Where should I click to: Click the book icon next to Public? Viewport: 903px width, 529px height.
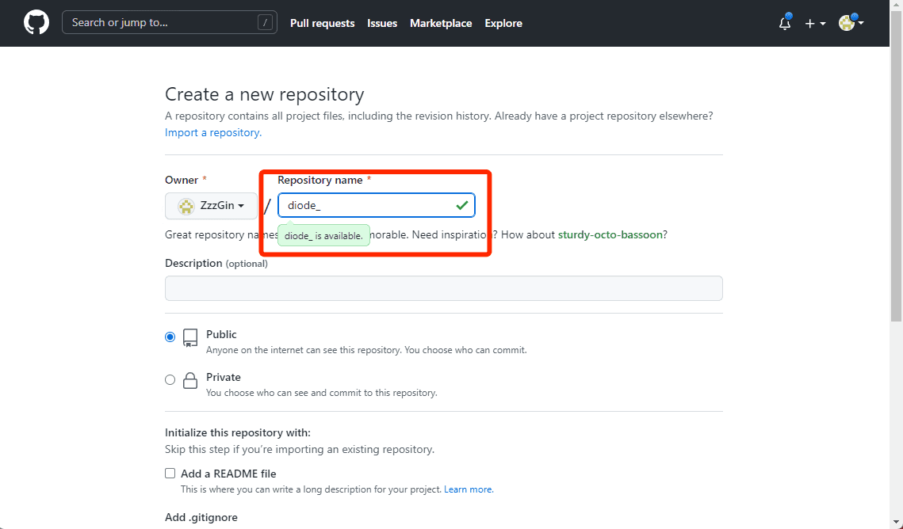click(190, 337)
